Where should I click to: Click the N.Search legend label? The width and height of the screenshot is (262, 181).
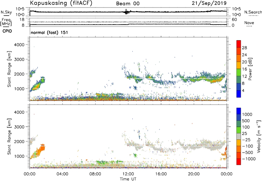coord(253,12)
